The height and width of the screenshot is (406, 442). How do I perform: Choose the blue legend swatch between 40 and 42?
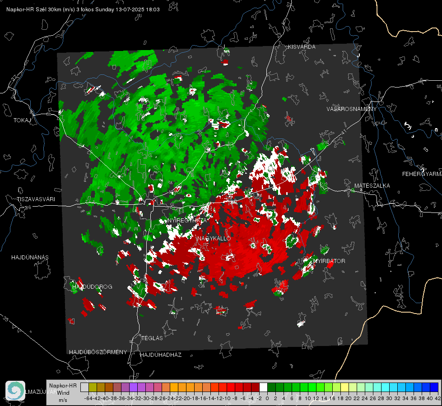click(x=434, y=387)
